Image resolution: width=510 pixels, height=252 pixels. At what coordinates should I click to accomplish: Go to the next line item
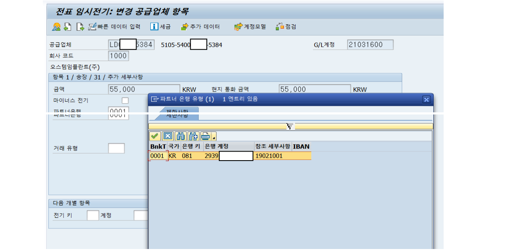pos(80,27)
